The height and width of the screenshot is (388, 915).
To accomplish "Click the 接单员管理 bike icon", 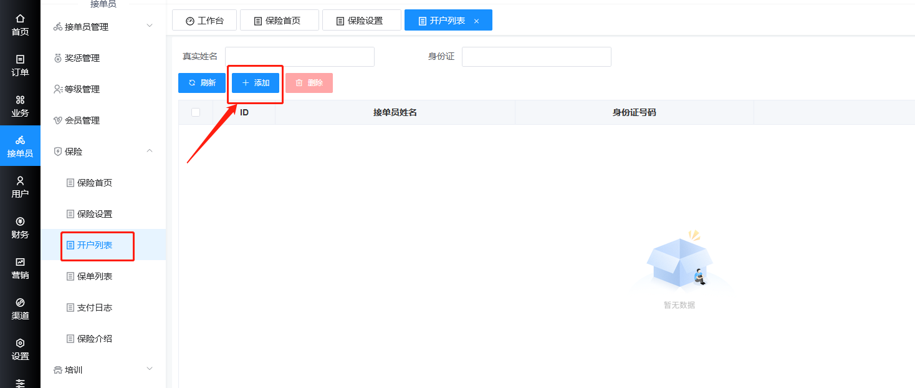I will click(58, 27).
